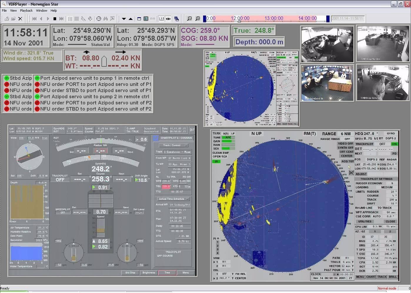Click the binoculars search icon

tap(106, 19)
